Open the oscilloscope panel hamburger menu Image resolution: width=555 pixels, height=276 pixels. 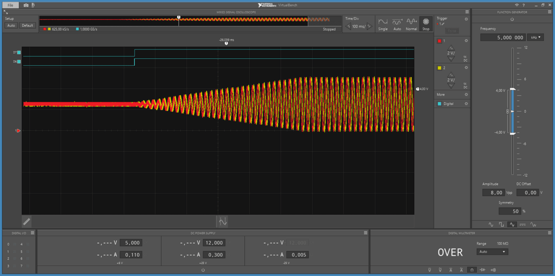tap(467, 12)
